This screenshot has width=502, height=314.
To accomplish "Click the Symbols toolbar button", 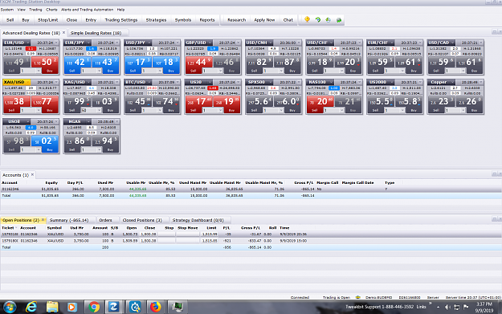I will tap(183, 20).
